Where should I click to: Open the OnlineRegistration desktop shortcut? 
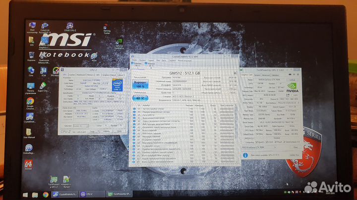pyautogui.click(x=29, y=150)
